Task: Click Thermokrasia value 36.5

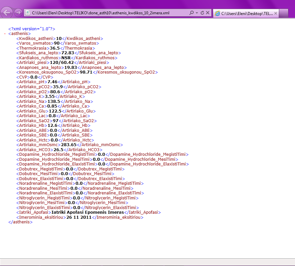Action: click(55, 48)
